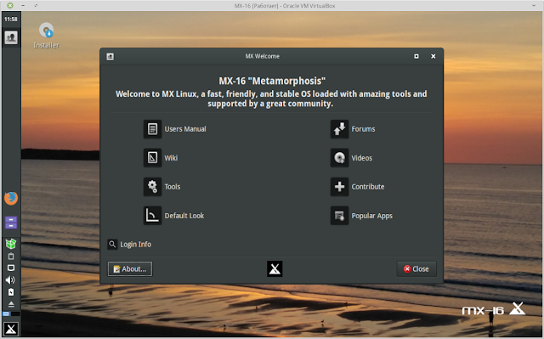Click the user icon in panel
The height and width of the screenshot is (339, 544).
click(x=11, y=37)
